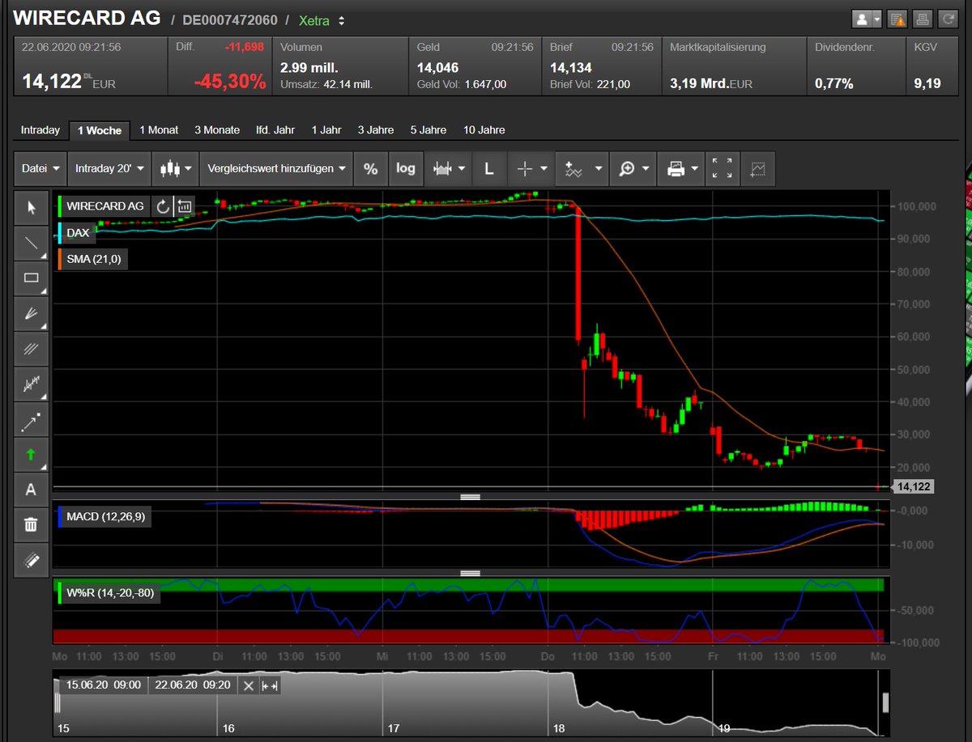Open the Intraday chart tab
The width and height of the screenshot is (972, 742).
tap(40, 129)
